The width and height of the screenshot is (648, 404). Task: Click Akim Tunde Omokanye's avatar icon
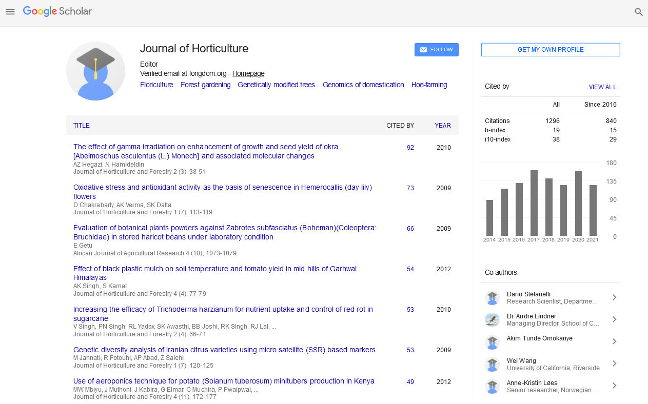[x=493, y=342]
